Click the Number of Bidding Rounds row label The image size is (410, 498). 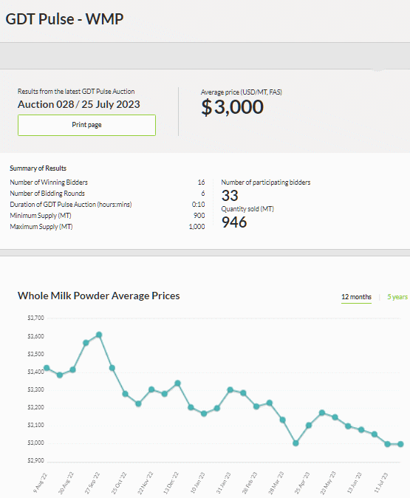pos(47,194)
